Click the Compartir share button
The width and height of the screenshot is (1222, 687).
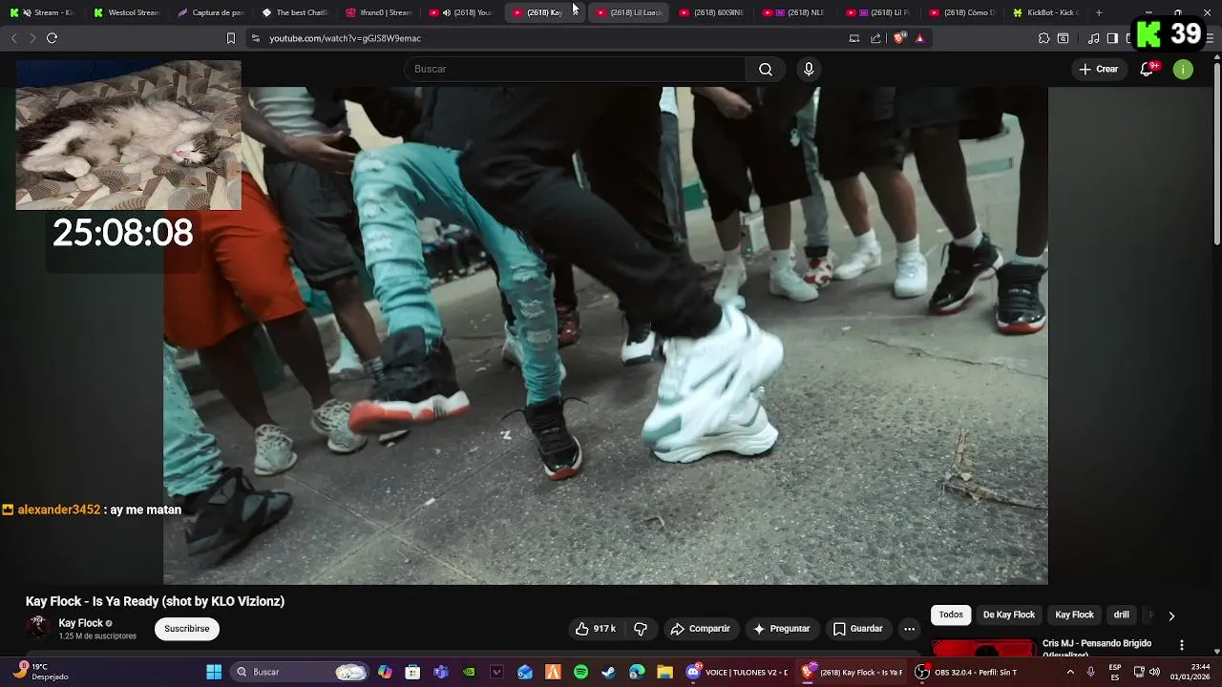pyautogui.click(x=701, y=629)
